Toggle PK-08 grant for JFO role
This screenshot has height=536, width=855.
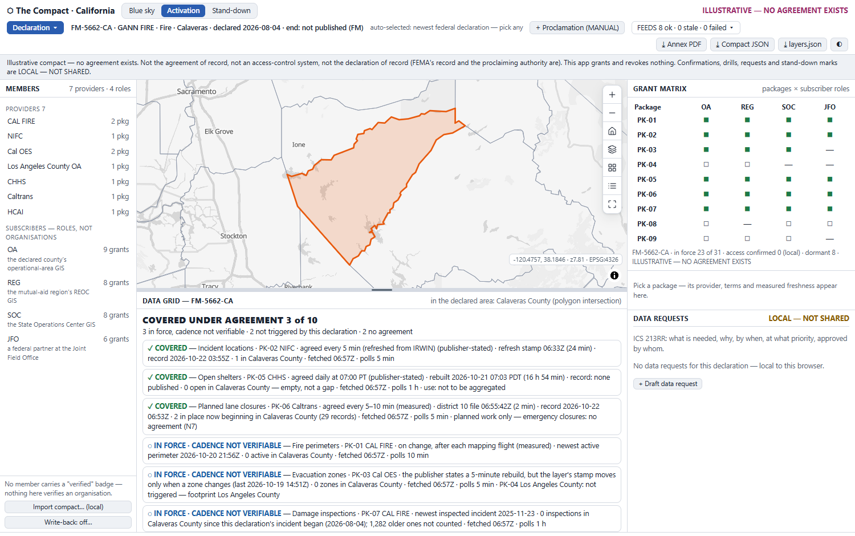pyautogui.click(x=830, y=224)
